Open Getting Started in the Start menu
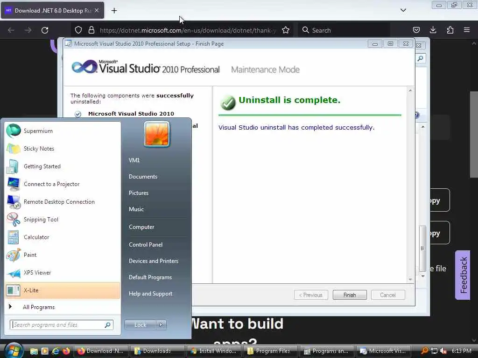 click(63, 166)
